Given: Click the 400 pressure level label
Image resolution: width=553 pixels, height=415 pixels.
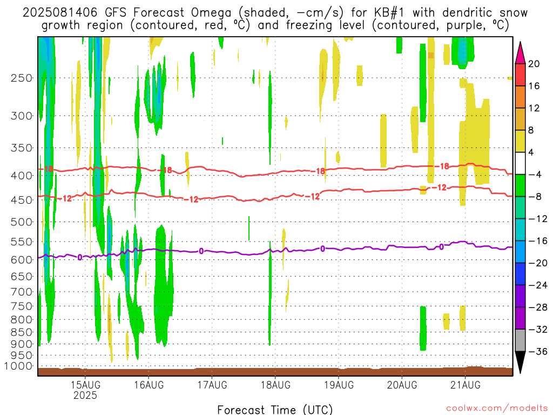Looking at the screenshot, I should click(x=22, y=176).
